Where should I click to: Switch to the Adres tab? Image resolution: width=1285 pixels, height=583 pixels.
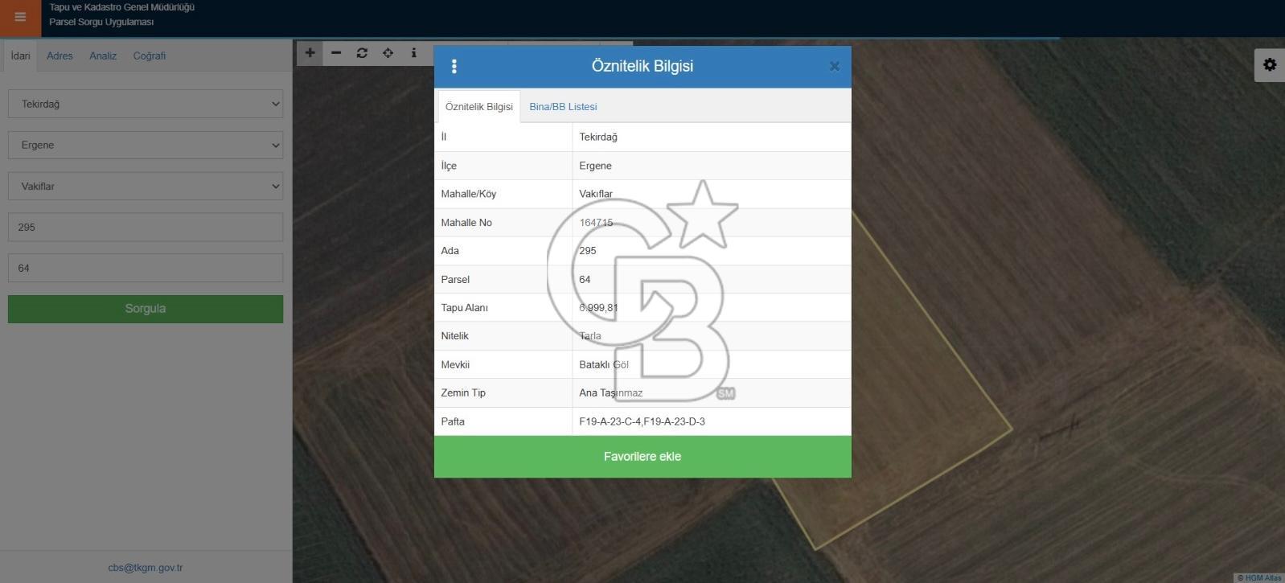[x=60, y=56]
